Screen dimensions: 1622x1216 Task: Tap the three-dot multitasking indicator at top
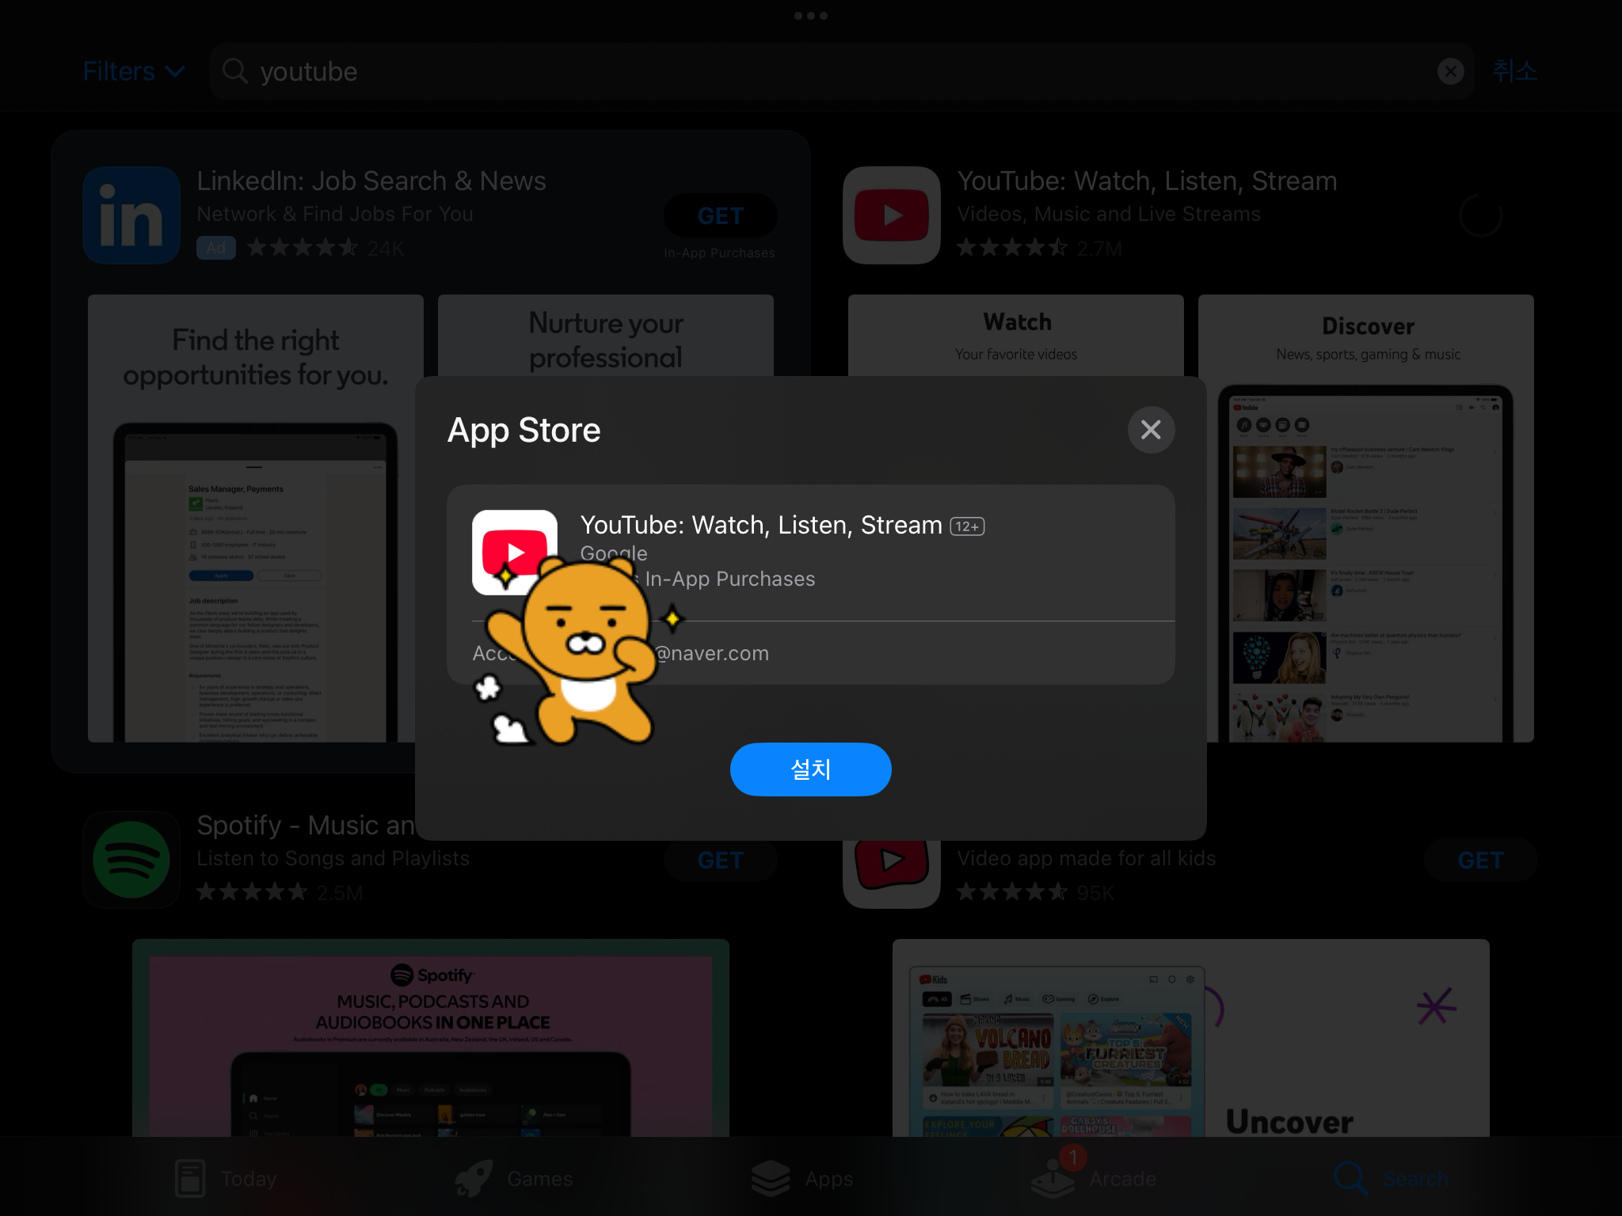pos(811,16)
